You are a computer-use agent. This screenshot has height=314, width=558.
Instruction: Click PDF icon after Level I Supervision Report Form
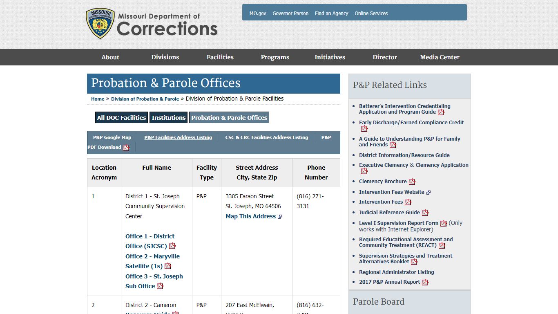(x=444, y=223)
